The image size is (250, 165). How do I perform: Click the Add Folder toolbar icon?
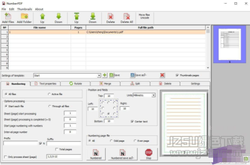(24, 18)
